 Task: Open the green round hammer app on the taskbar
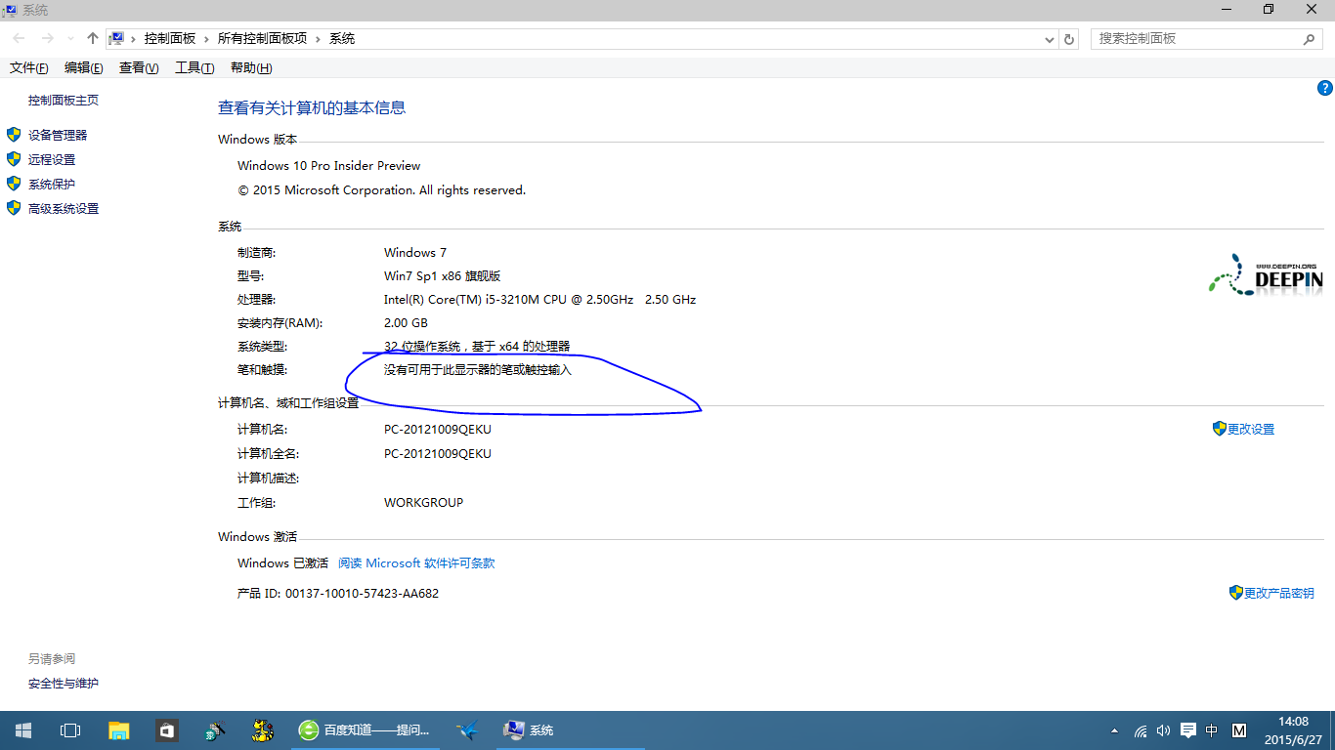[x=215, y=730]
